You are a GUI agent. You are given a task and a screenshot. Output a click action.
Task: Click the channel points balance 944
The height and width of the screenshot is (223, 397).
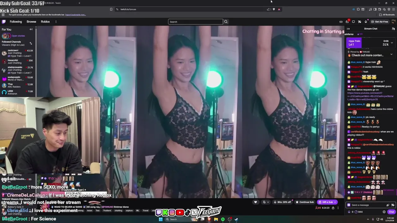359,212
